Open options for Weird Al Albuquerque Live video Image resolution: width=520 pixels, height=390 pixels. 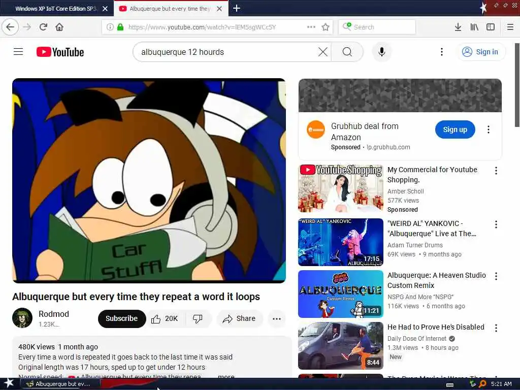(496, 224)
